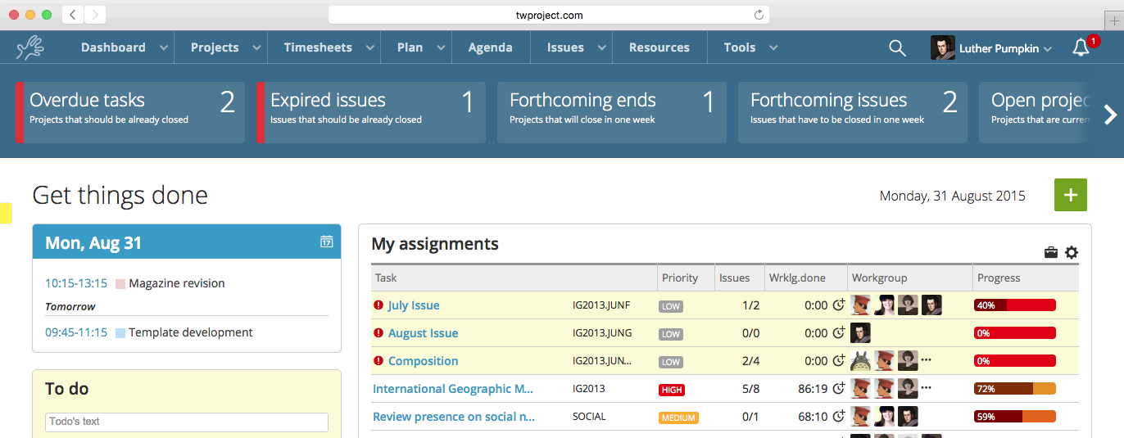Click the worklog clock icon for July Issue
1124x438 pixels.
[838, 305]
